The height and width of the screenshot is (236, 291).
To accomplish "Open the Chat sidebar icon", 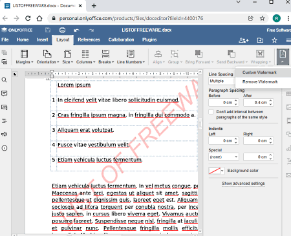I will pyautogui.click(x=5, y=107).
